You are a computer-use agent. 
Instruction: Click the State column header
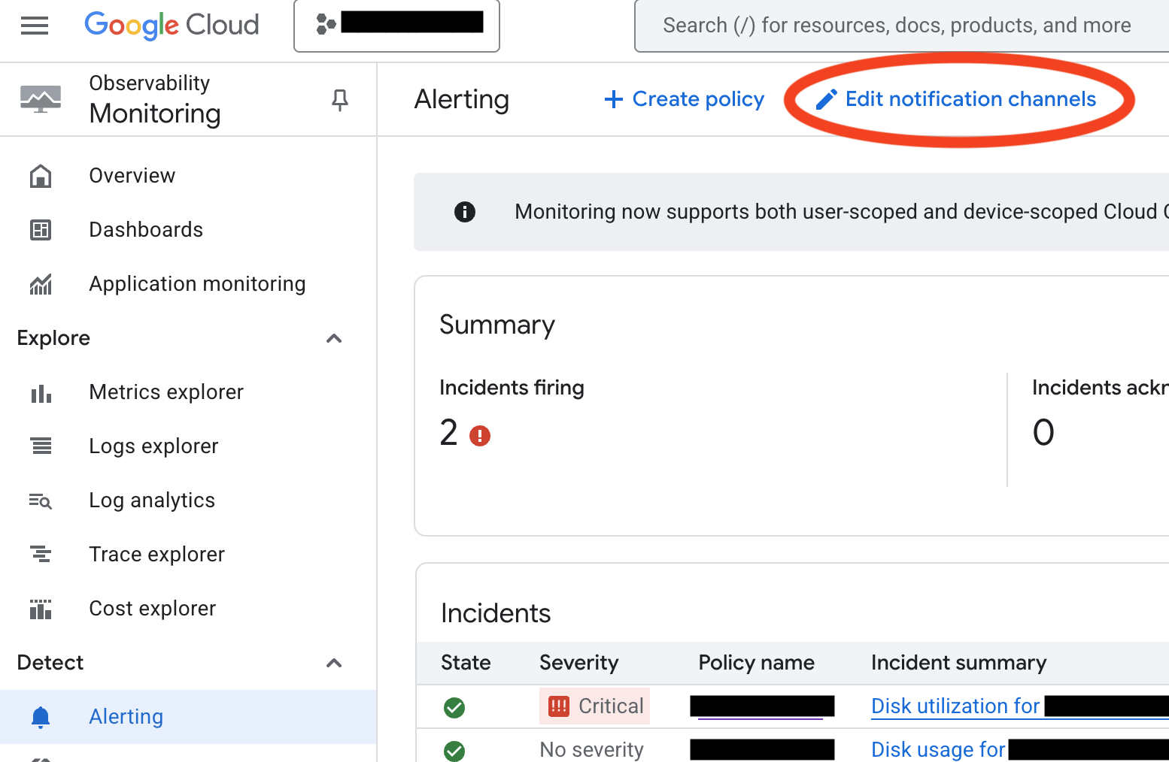(x=466, y=663)
